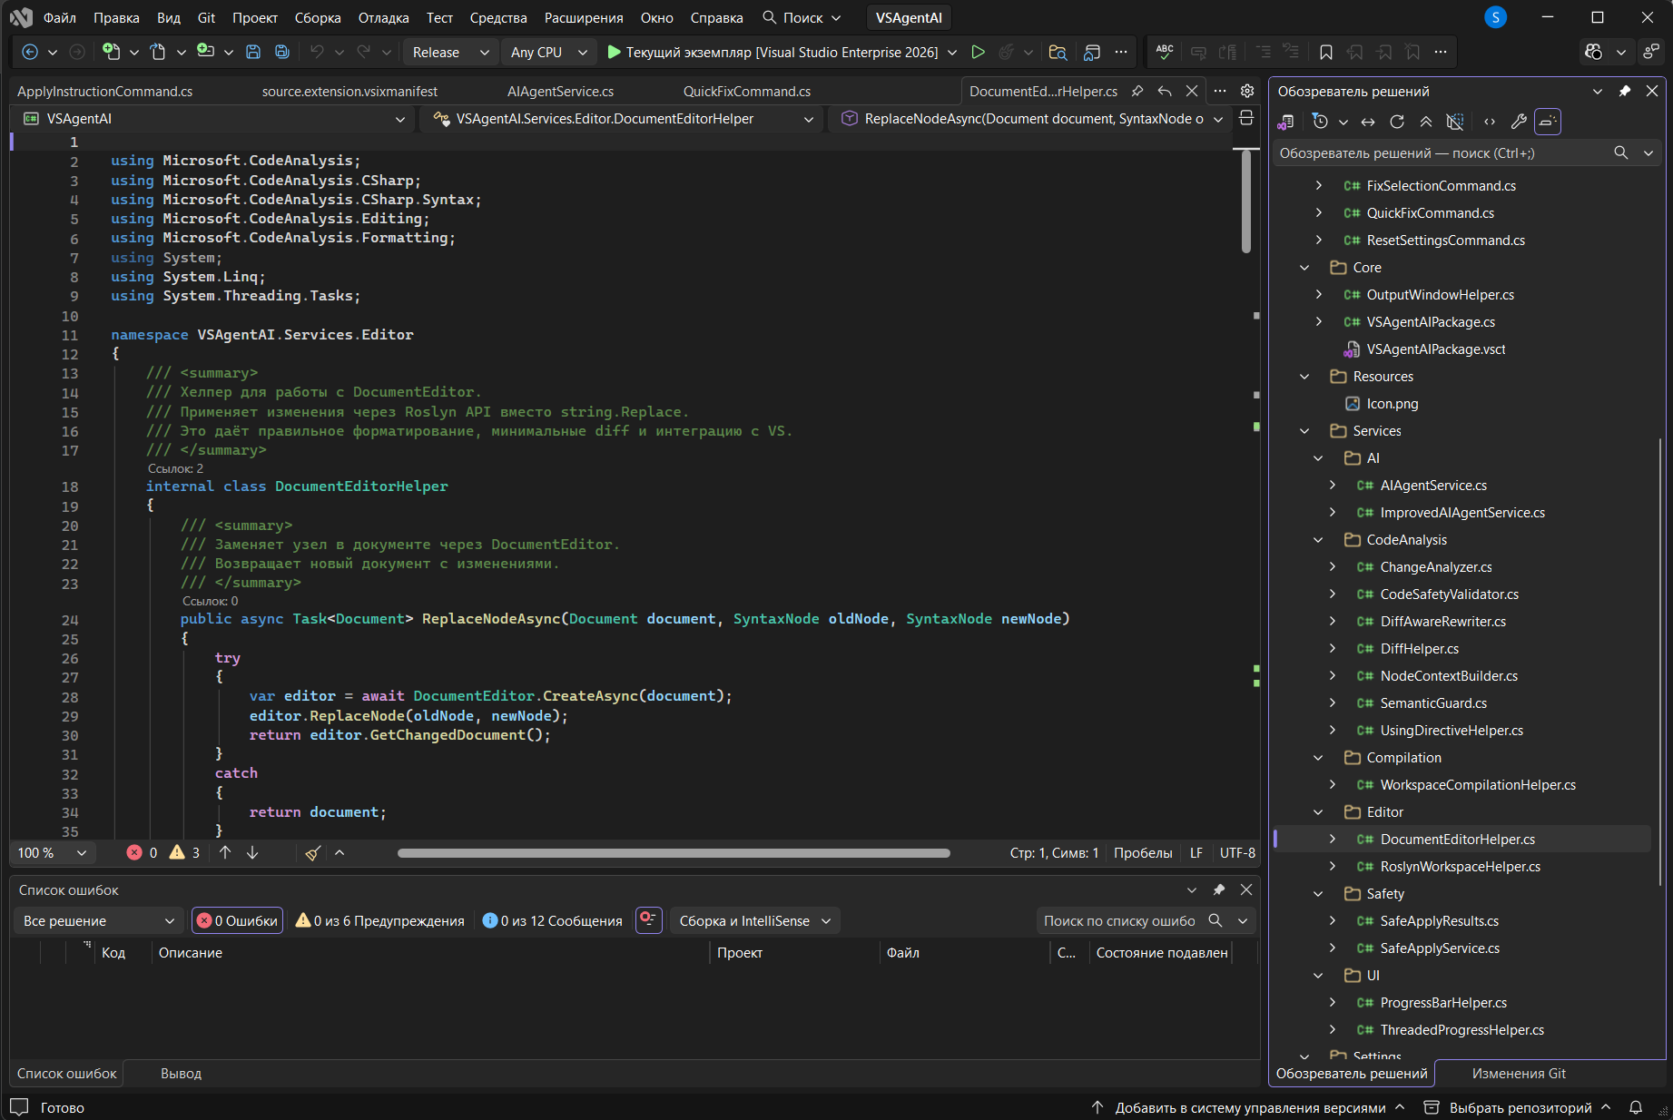Toggle the 6 Предупреждения warnings filter

379,921
